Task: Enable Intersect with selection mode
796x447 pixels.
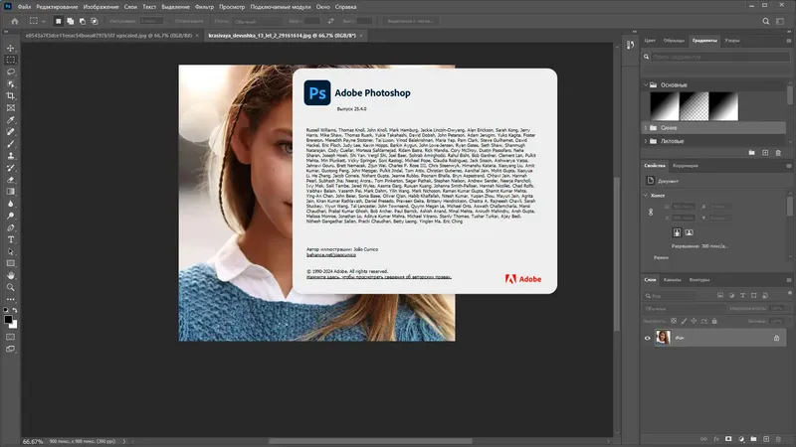Action: 95,21
